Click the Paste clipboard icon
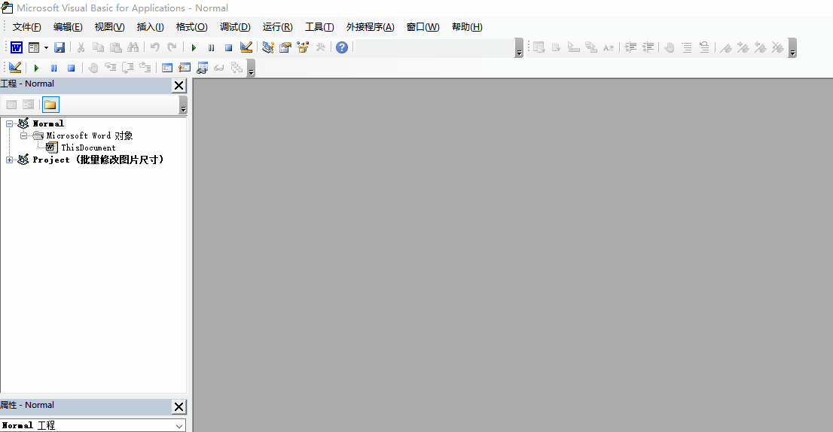833x432 pixels. 116,47
